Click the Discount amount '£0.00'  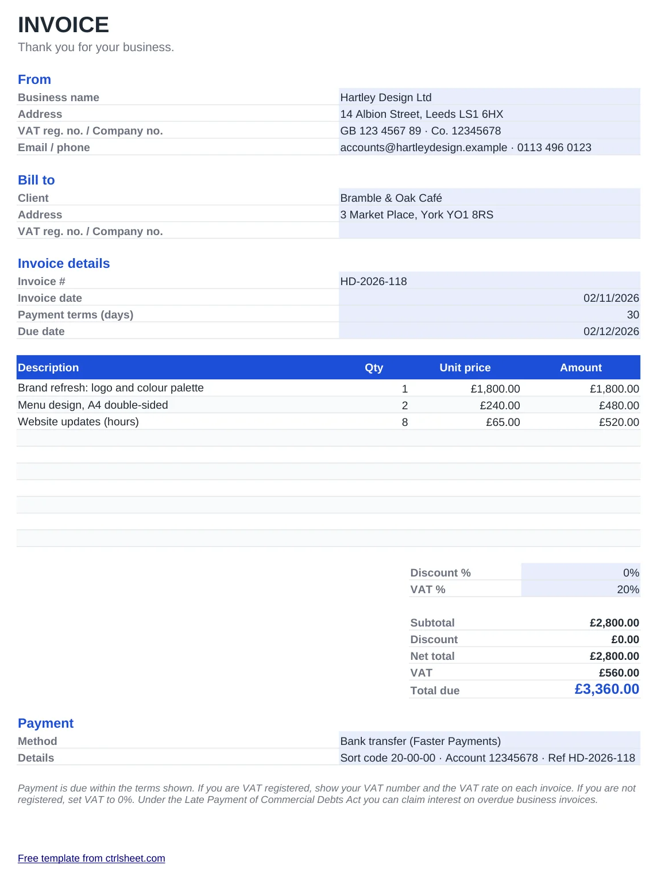(625, 639)
